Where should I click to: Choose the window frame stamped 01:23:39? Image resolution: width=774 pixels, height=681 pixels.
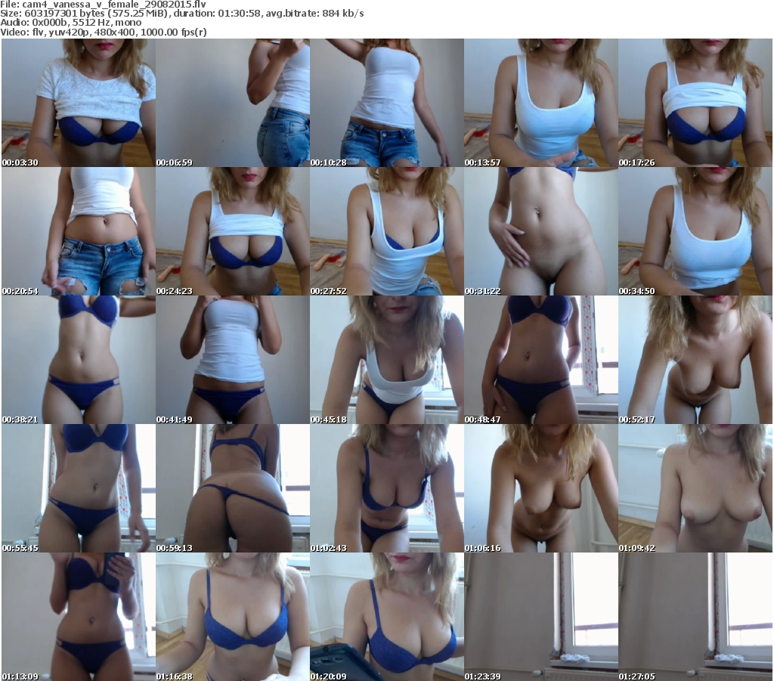coord(540,616)
